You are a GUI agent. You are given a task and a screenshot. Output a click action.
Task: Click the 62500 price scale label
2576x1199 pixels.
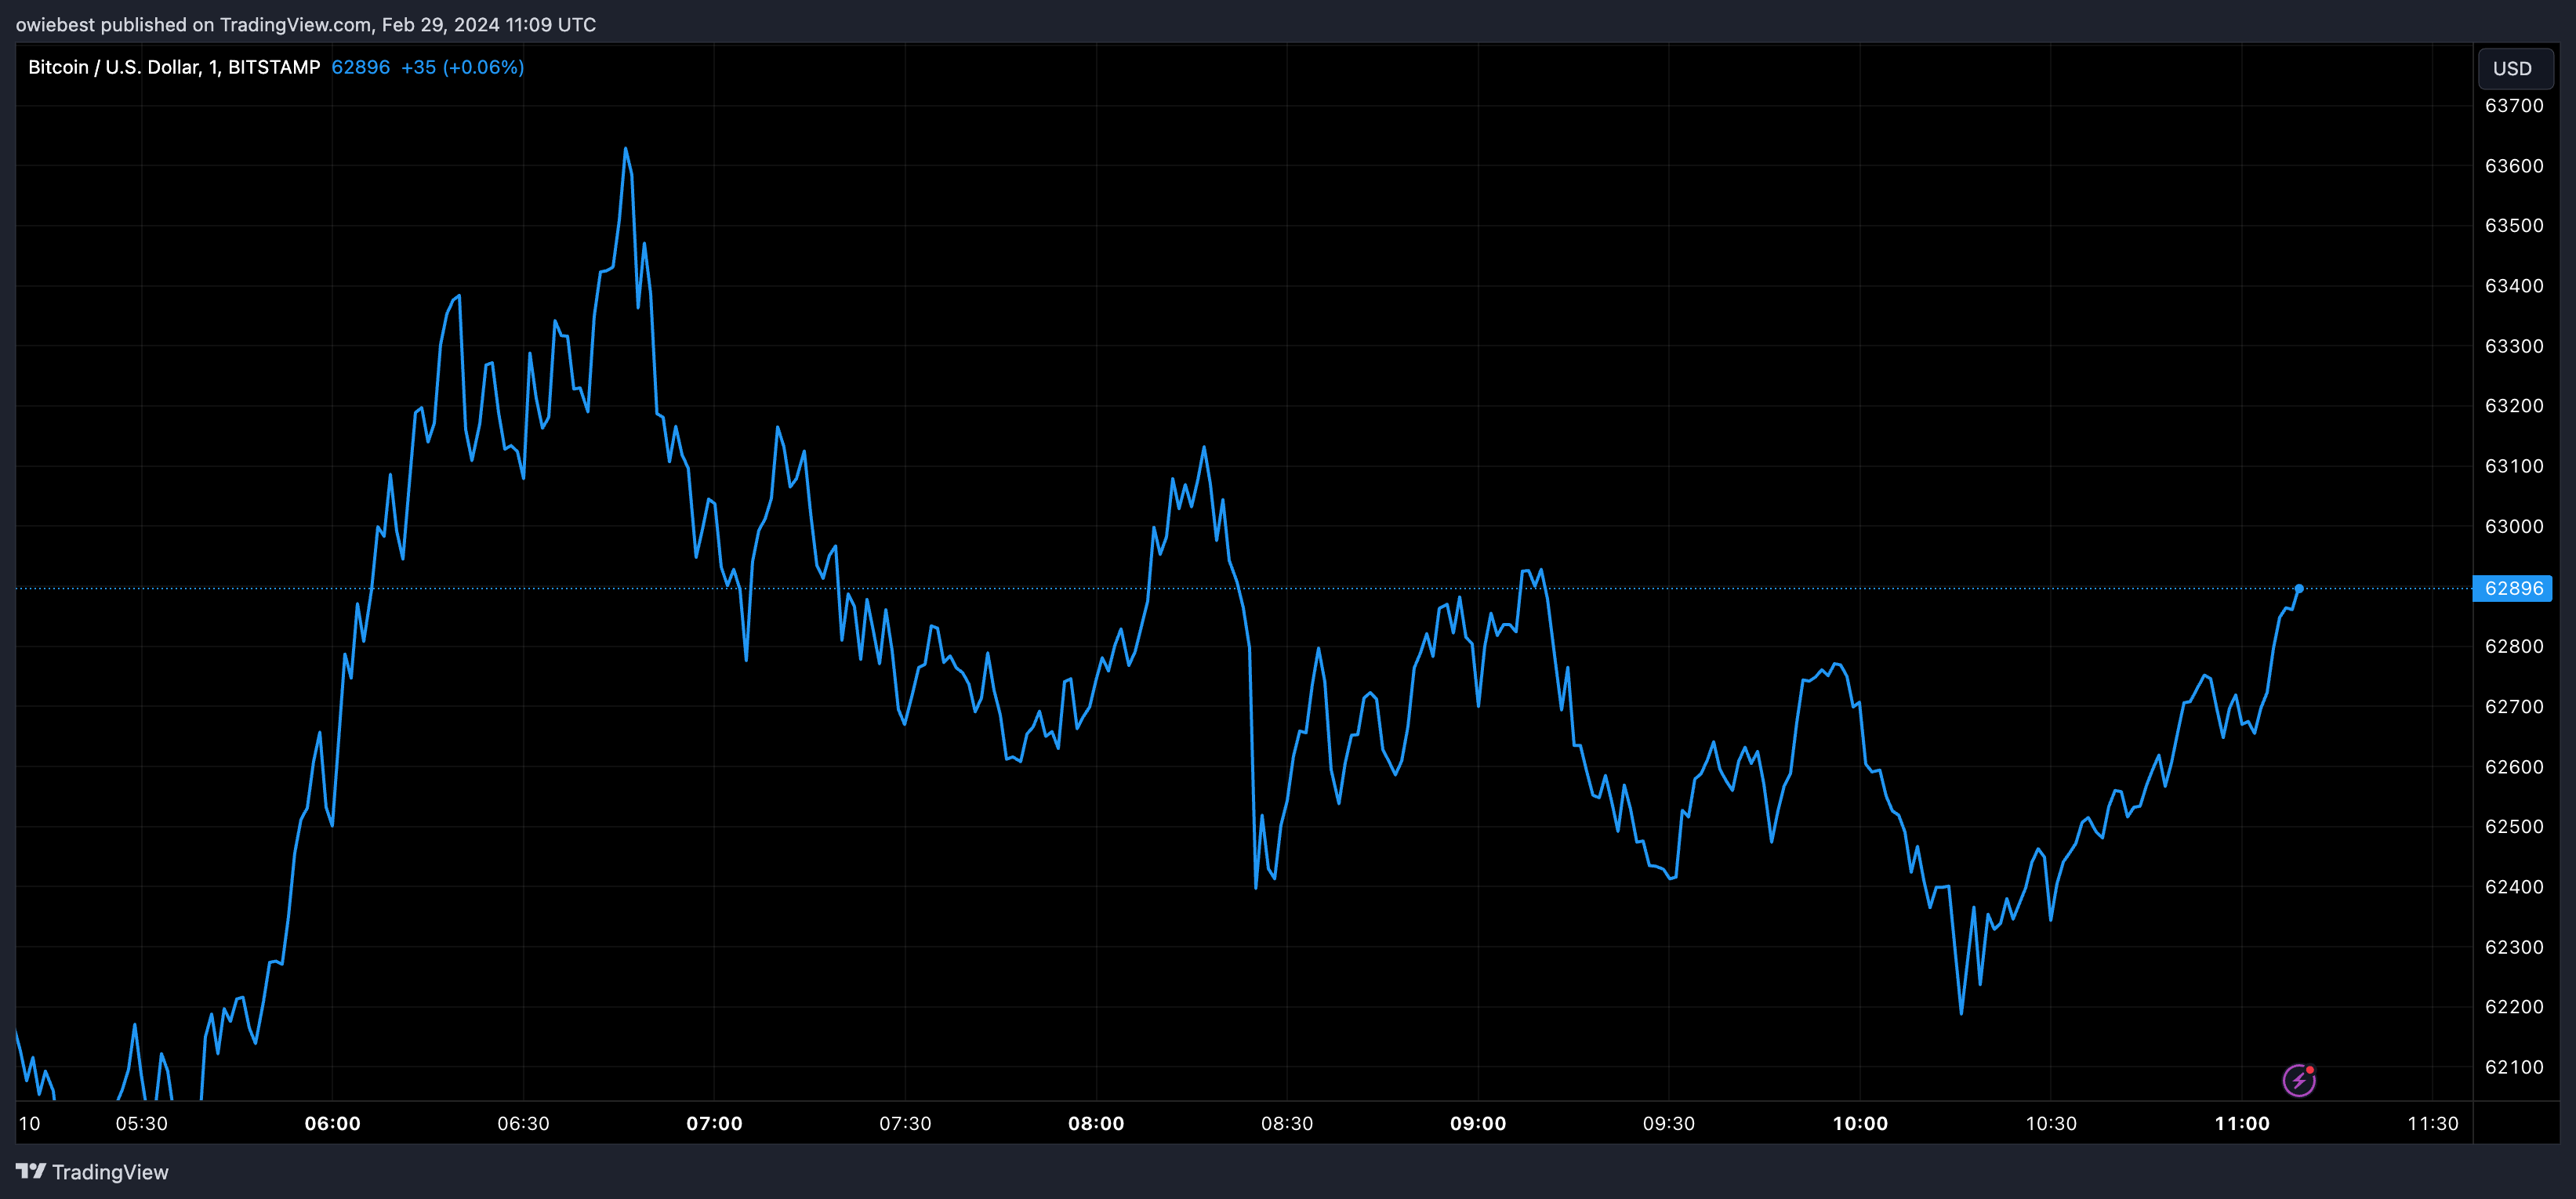2513,826
